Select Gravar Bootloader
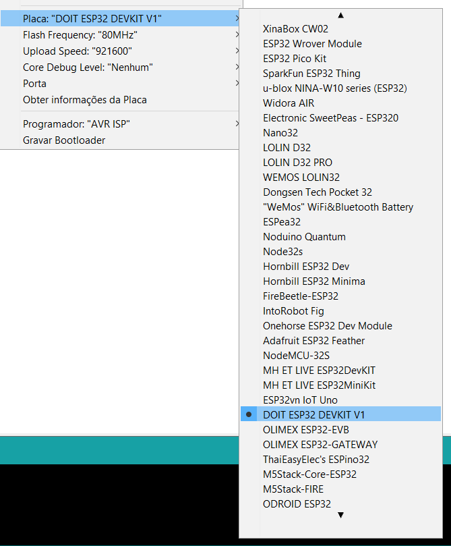 point(120,140)
